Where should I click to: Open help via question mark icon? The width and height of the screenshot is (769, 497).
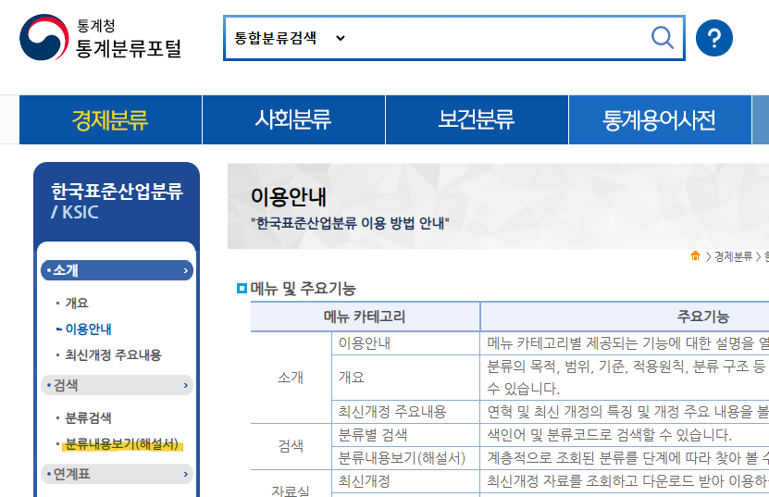tap(713, 38)
